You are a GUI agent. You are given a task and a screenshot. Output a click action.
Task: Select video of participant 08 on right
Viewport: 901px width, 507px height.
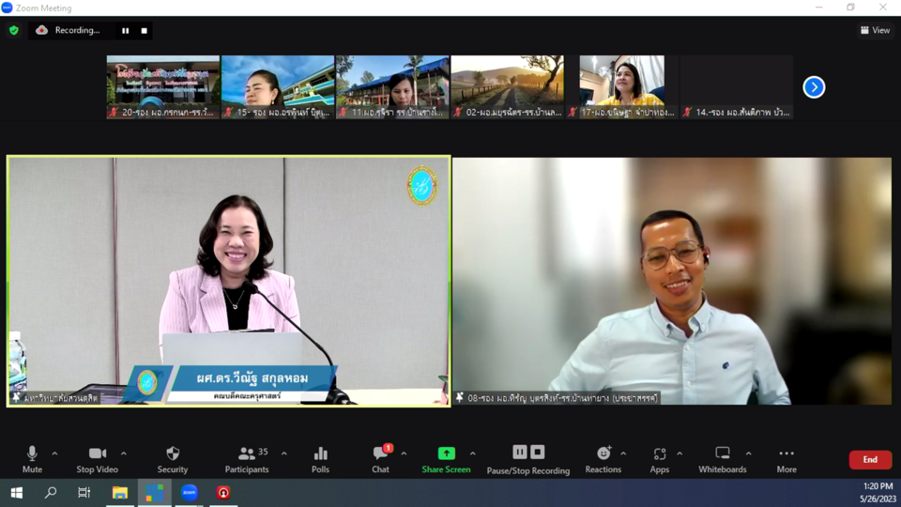tap(672, 281)
